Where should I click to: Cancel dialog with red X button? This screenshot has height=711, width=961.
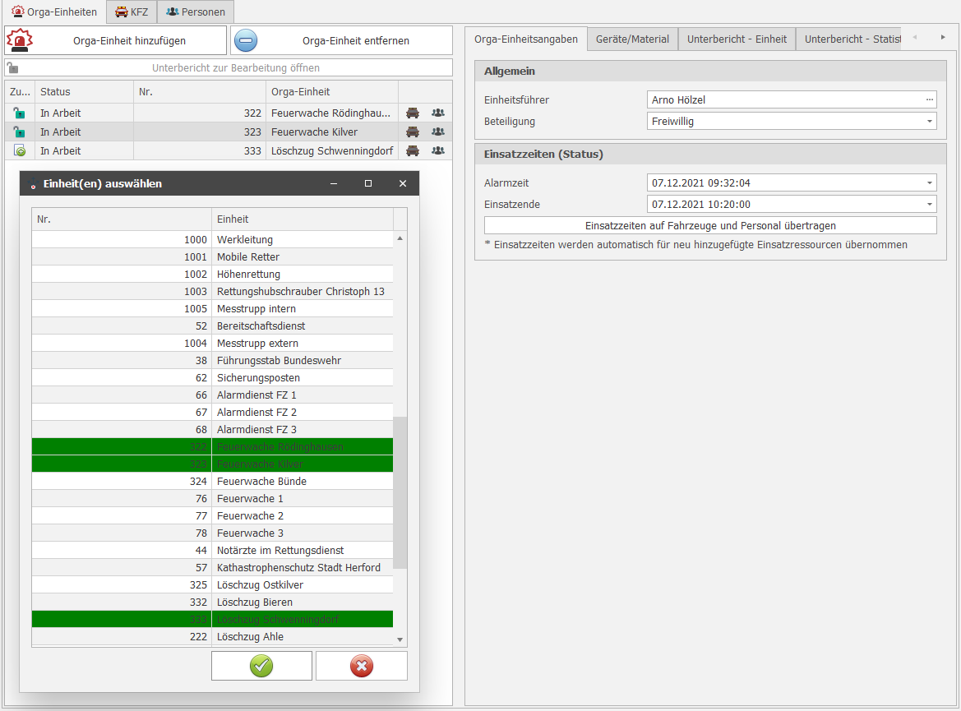[361, 666]
